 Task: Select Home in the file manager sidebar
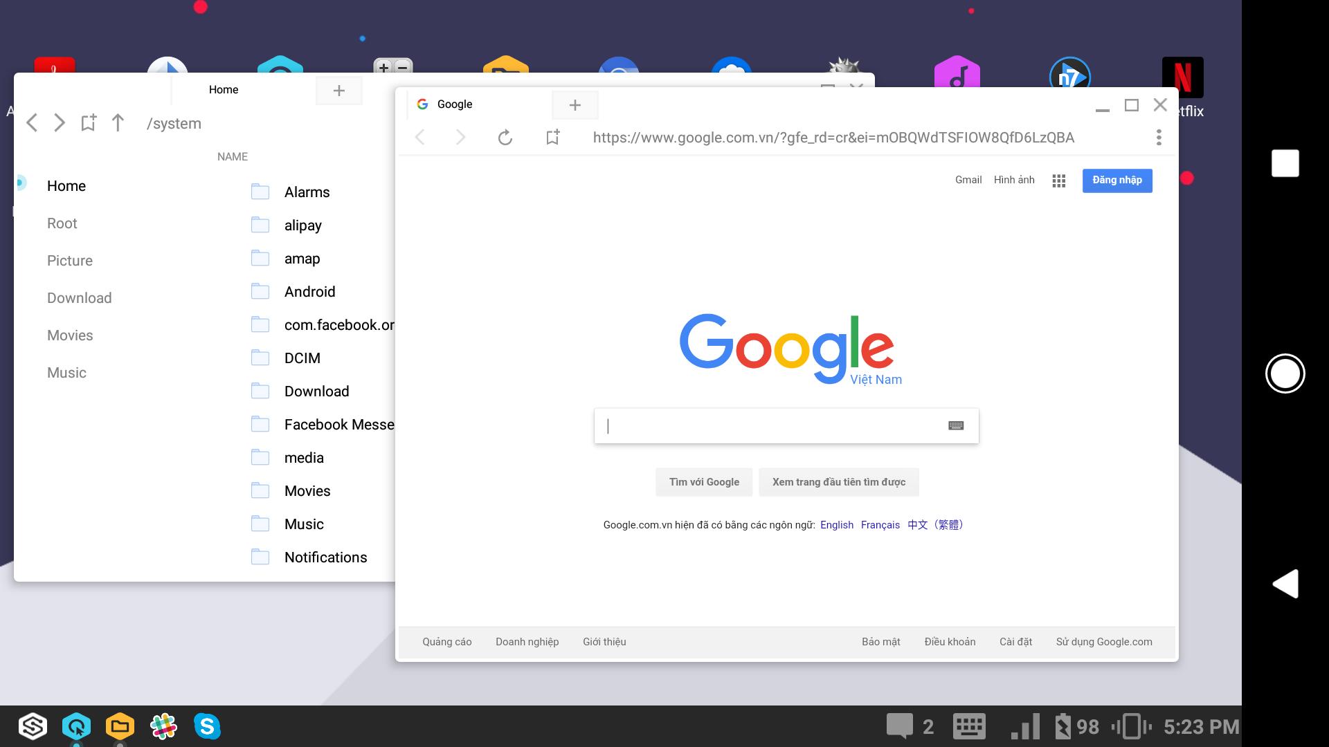(x=66, y=186)
